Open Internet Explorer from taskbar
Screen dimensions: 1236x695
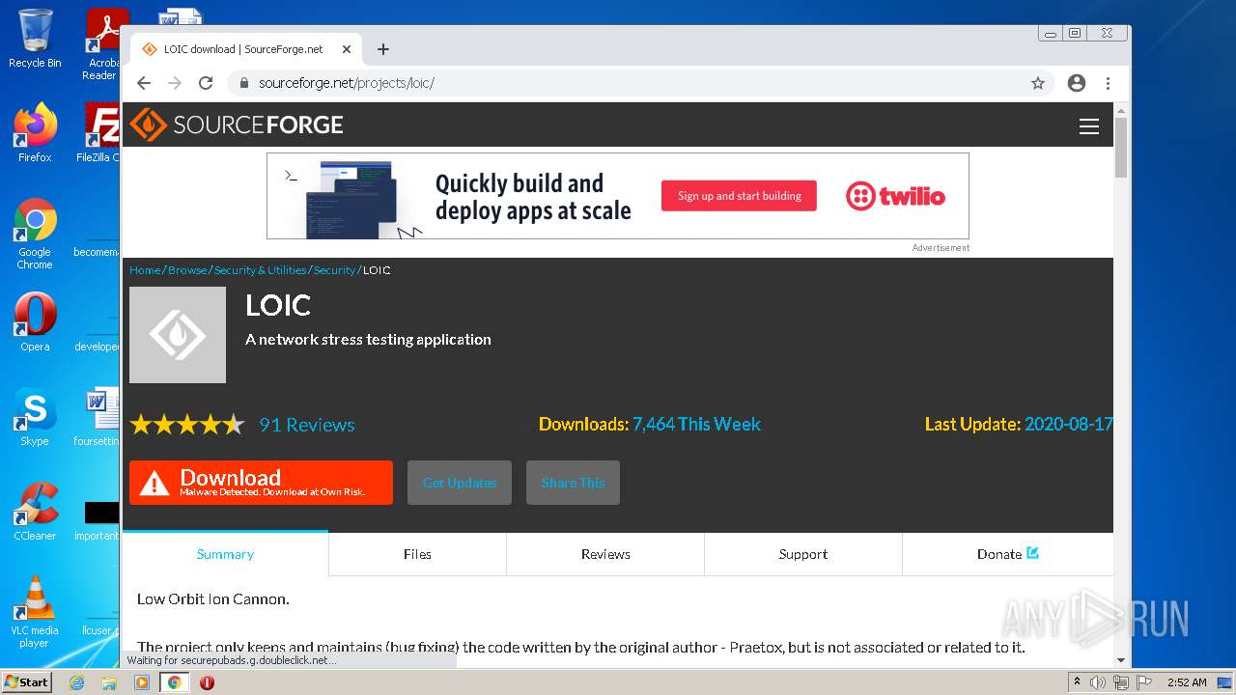[x=76, y=682]
